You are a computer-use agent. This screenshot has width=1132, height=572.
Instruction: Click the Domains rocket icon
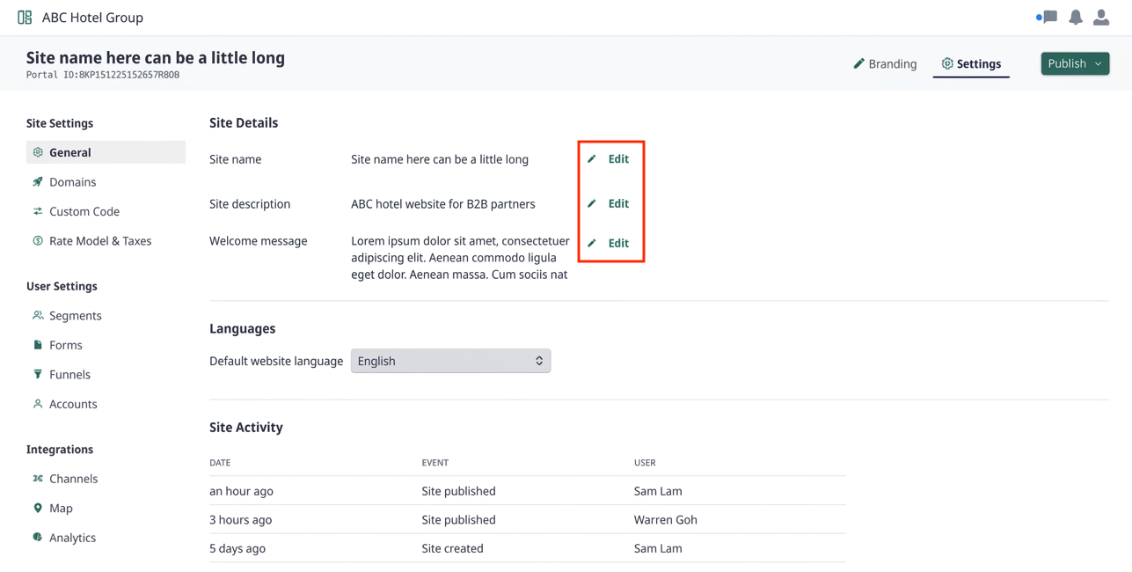click(x=38, y=182)
